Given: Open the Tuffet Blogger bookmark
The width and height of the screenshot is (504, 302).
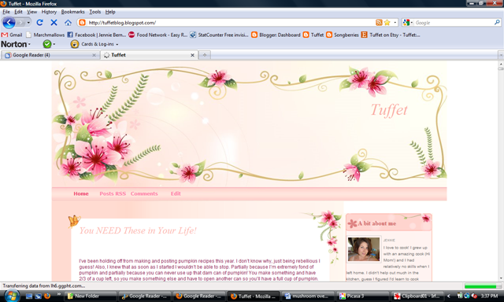Looking at the screenshot, I should (x=313, y=35).
